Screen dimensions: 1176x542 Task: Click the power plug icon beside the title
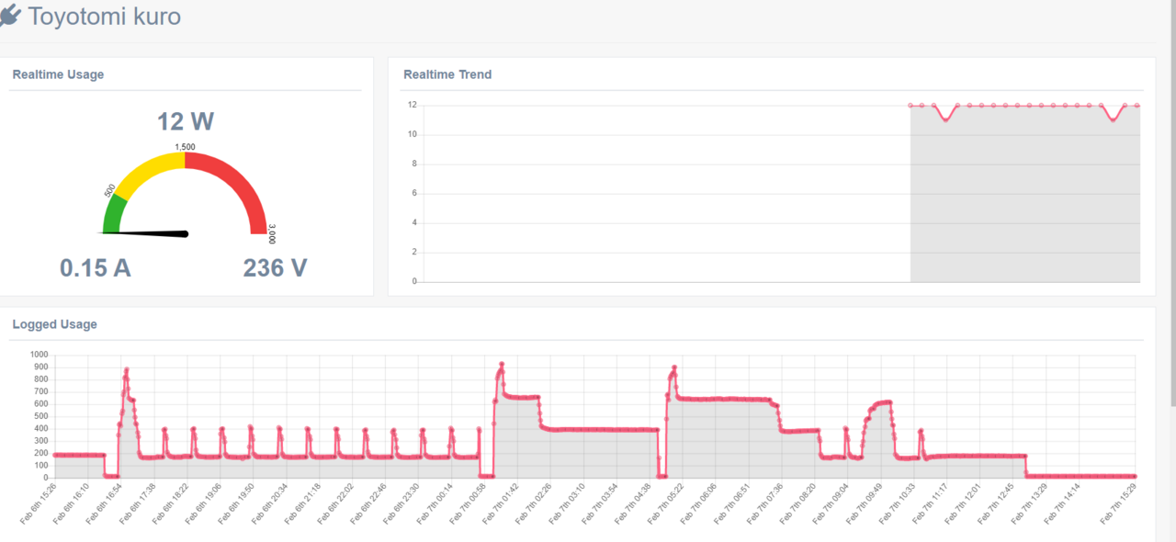tap(9, 16)
